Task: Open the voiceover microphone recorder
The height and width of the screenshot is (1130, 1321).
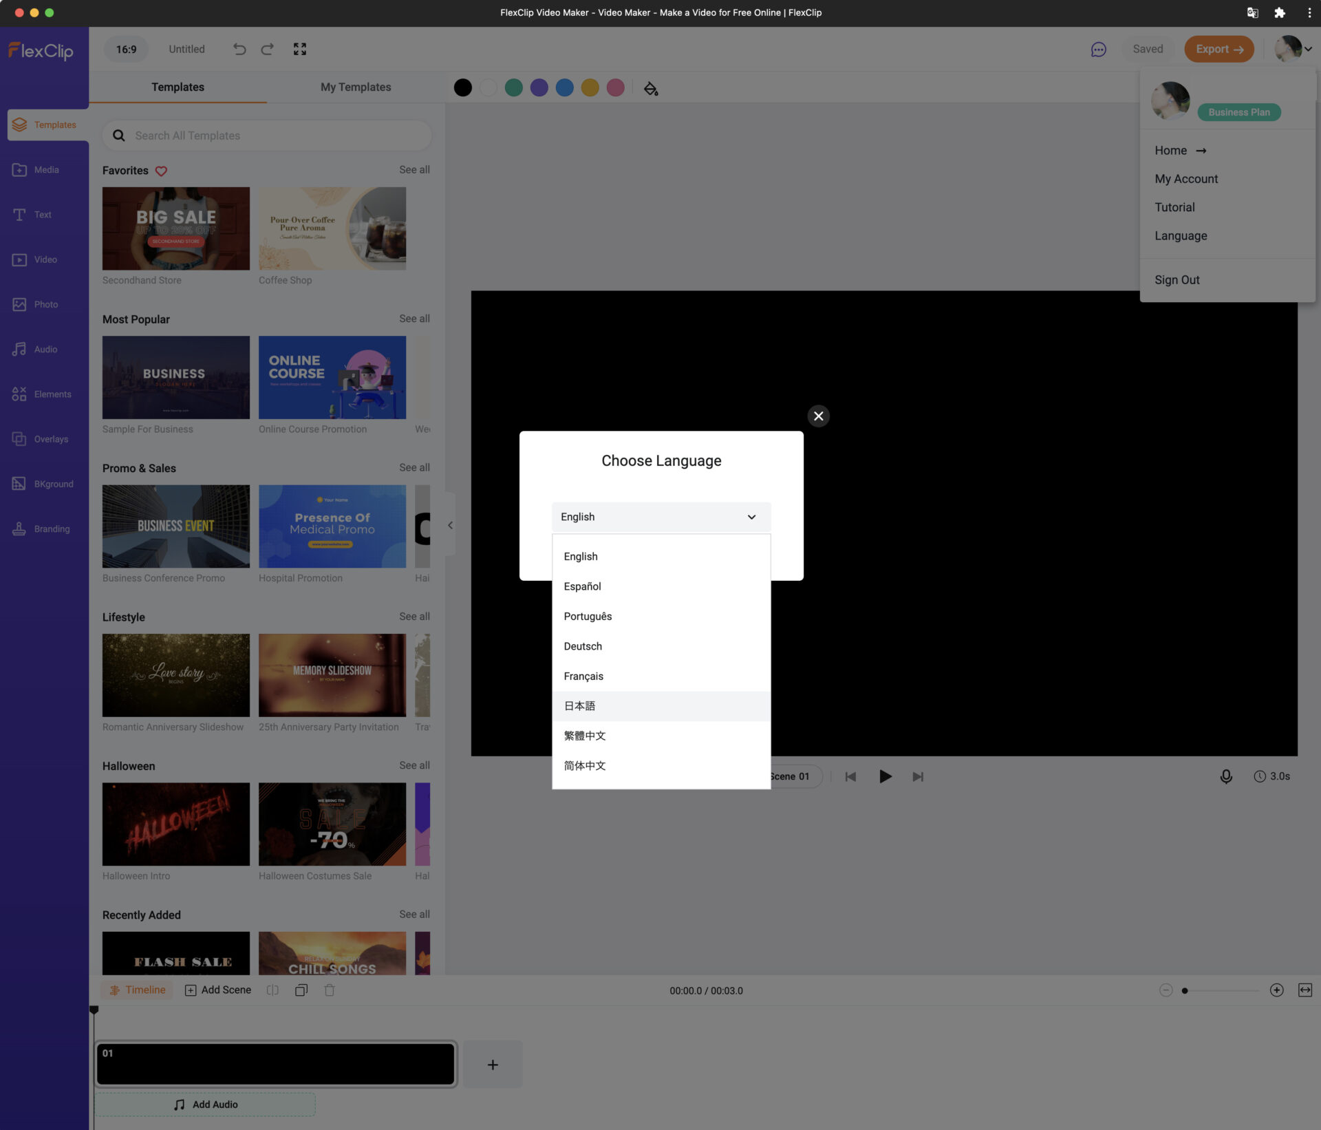Action: click(x=1225, y=776)
